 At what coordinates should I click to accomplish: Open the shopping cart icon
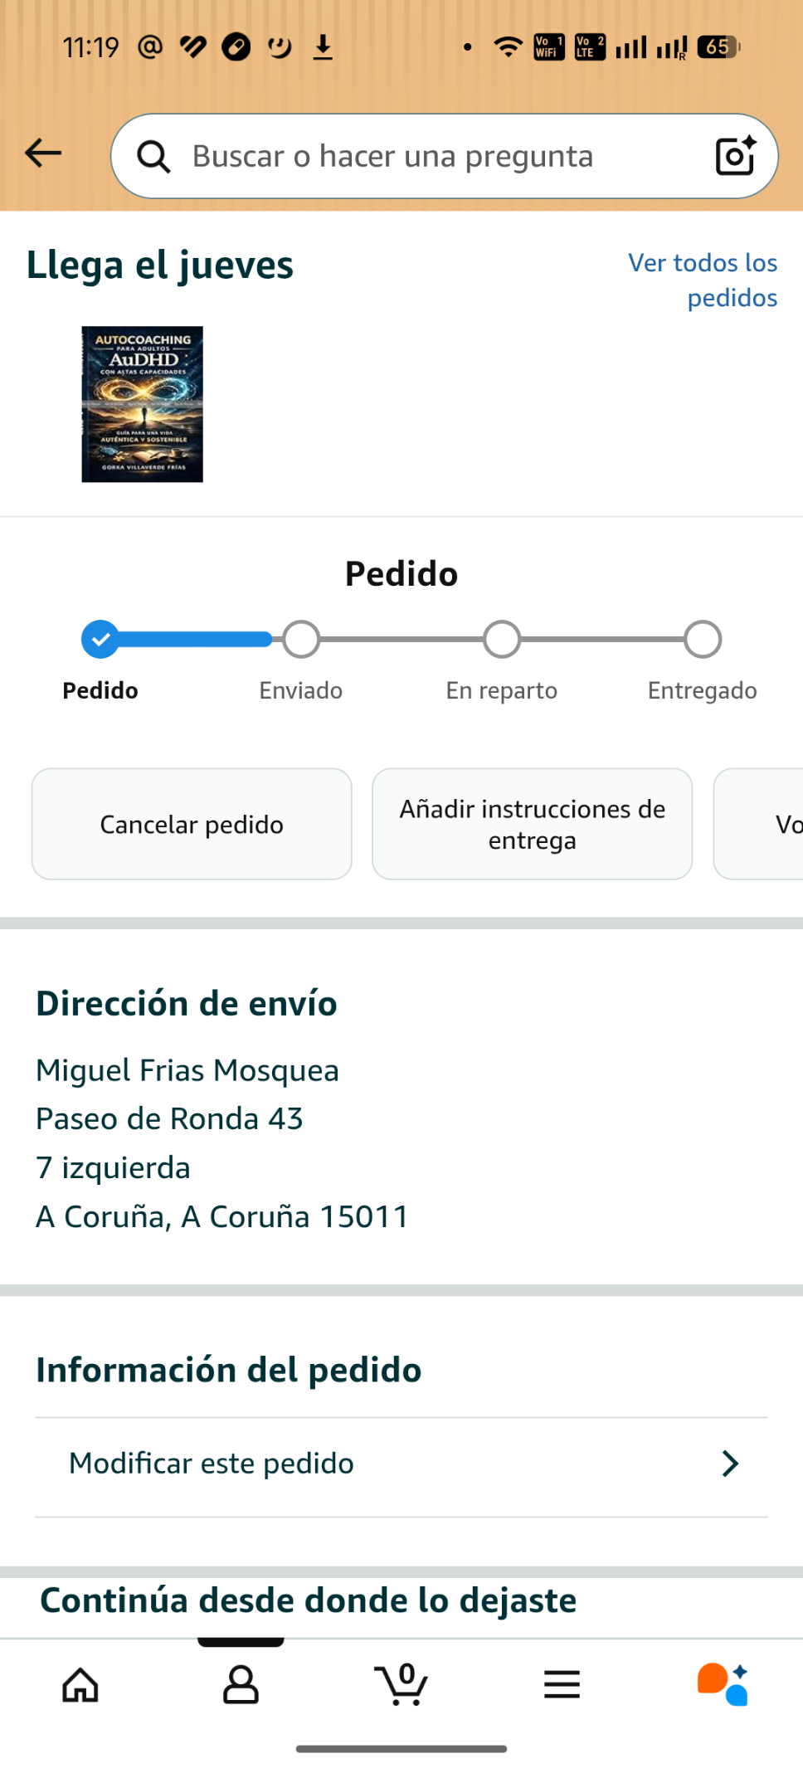click(401, 1685)
